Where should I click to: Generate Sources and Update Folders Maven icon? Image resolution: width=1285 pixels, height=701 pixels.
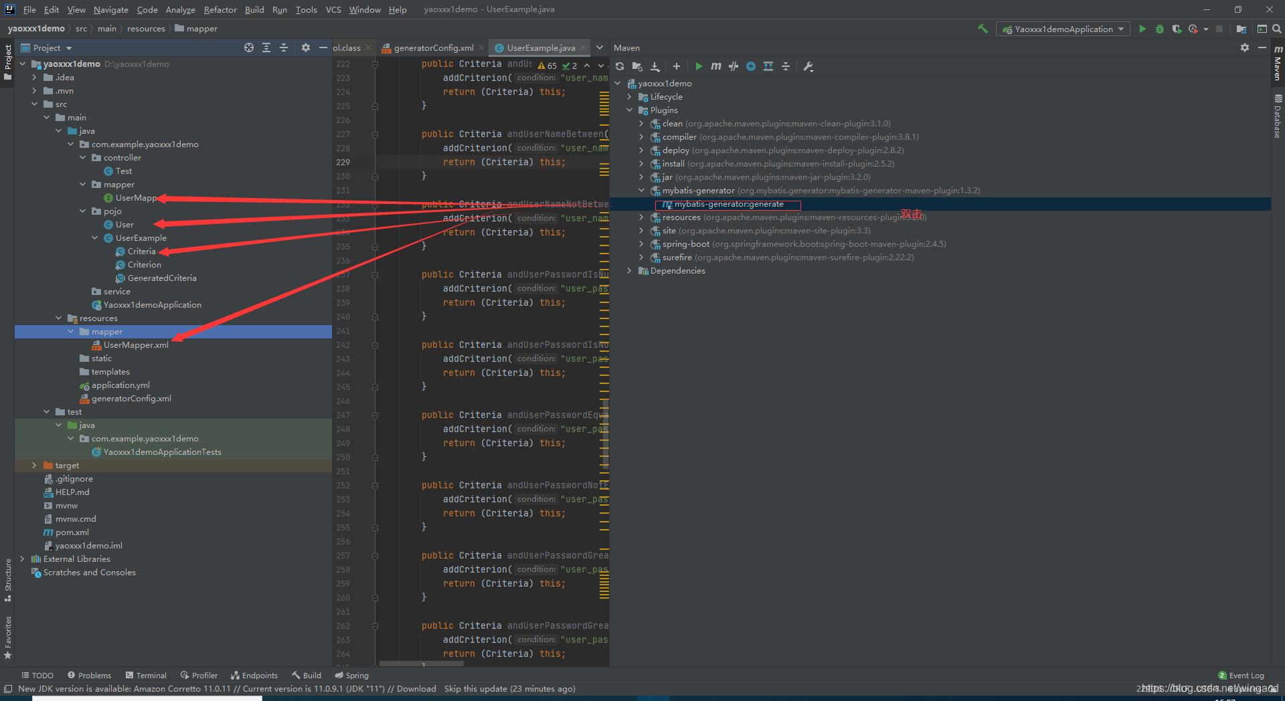click(637, 66)
